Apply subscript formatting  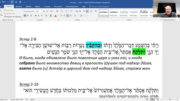click(39, 15)
